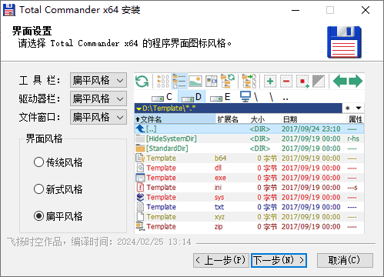Click the root backslash beside the network icon
This screenshot has width=384, height=277.
click(x=256, y=97)
